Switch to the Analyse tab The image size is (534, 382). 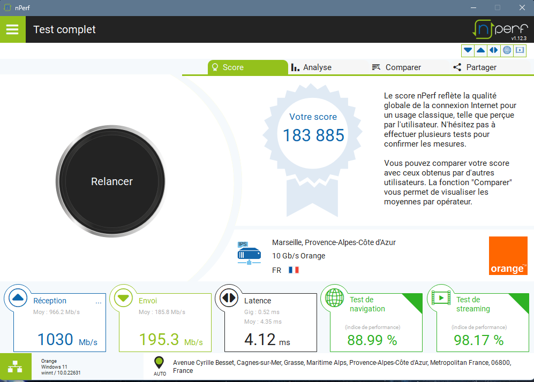point(312,67)
